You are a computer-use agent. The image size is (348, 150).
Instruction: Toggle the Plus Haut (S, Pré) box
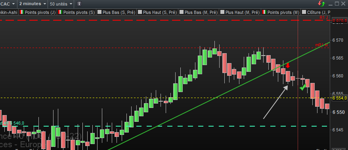[x=140, y=12]
